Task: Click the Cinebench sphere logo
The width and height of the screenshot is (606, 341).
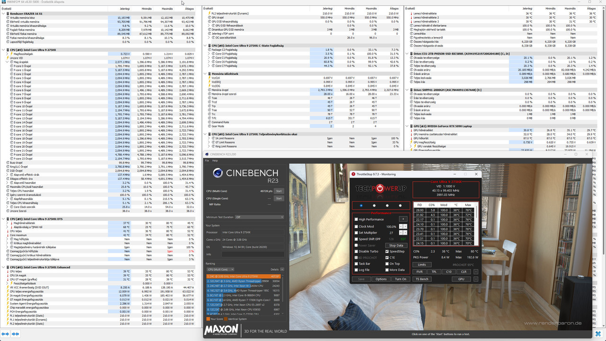Action: click(218, 173)
